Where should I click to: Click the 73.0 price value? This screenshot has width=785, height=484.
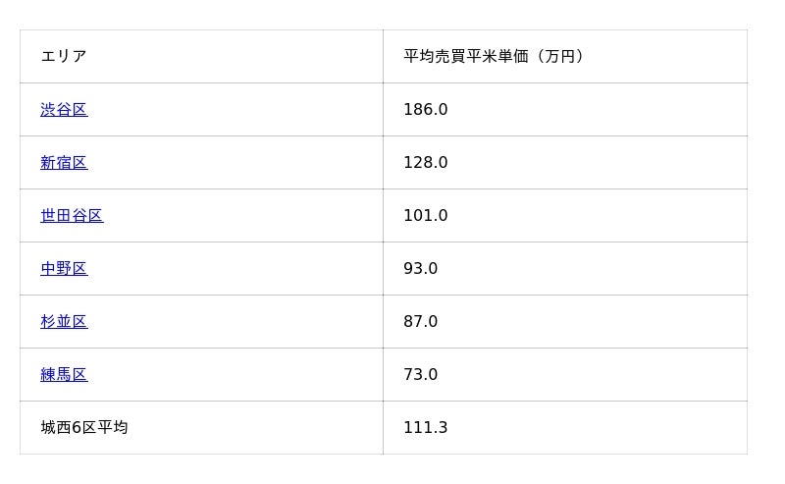[x=420, y=375]
